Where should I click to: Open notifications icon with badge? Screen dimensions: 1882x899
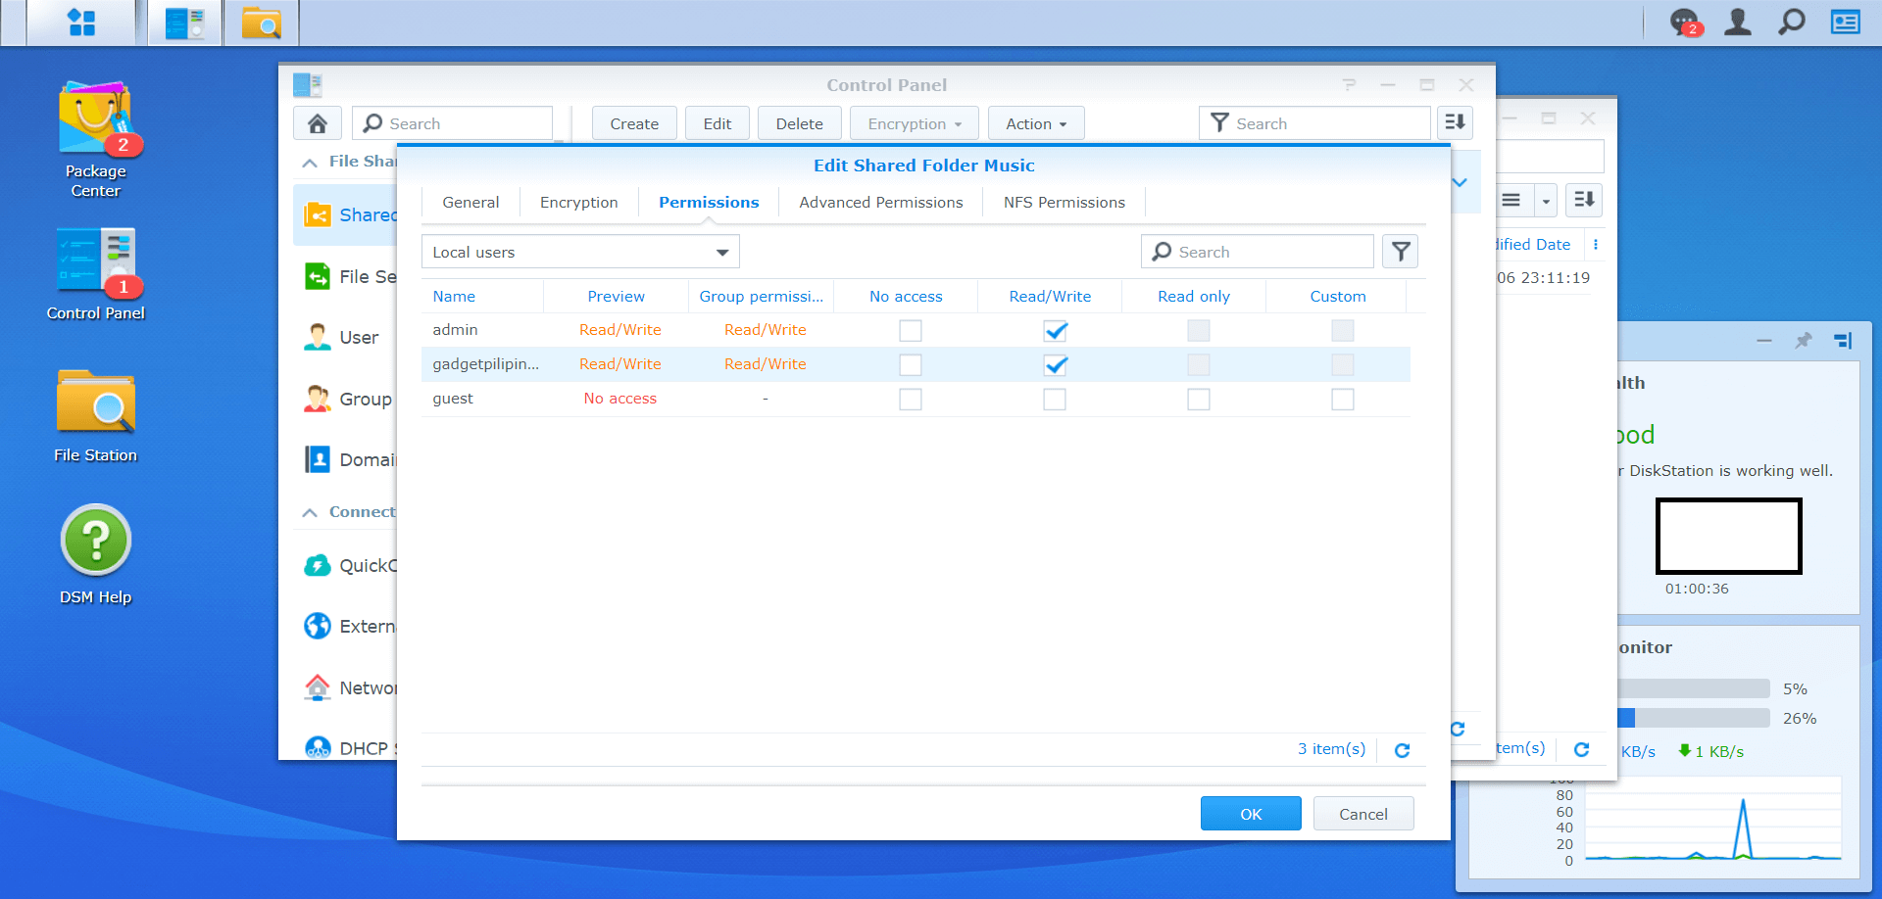[1686, 22]
